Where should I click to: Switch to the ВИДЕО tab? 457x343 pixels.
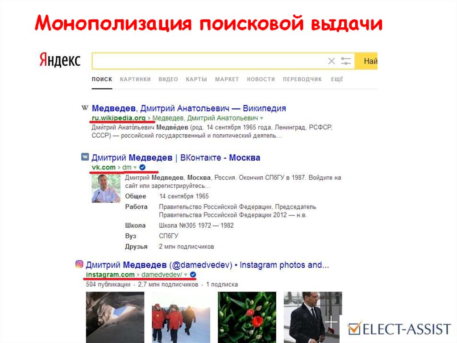tap(168, 79)
